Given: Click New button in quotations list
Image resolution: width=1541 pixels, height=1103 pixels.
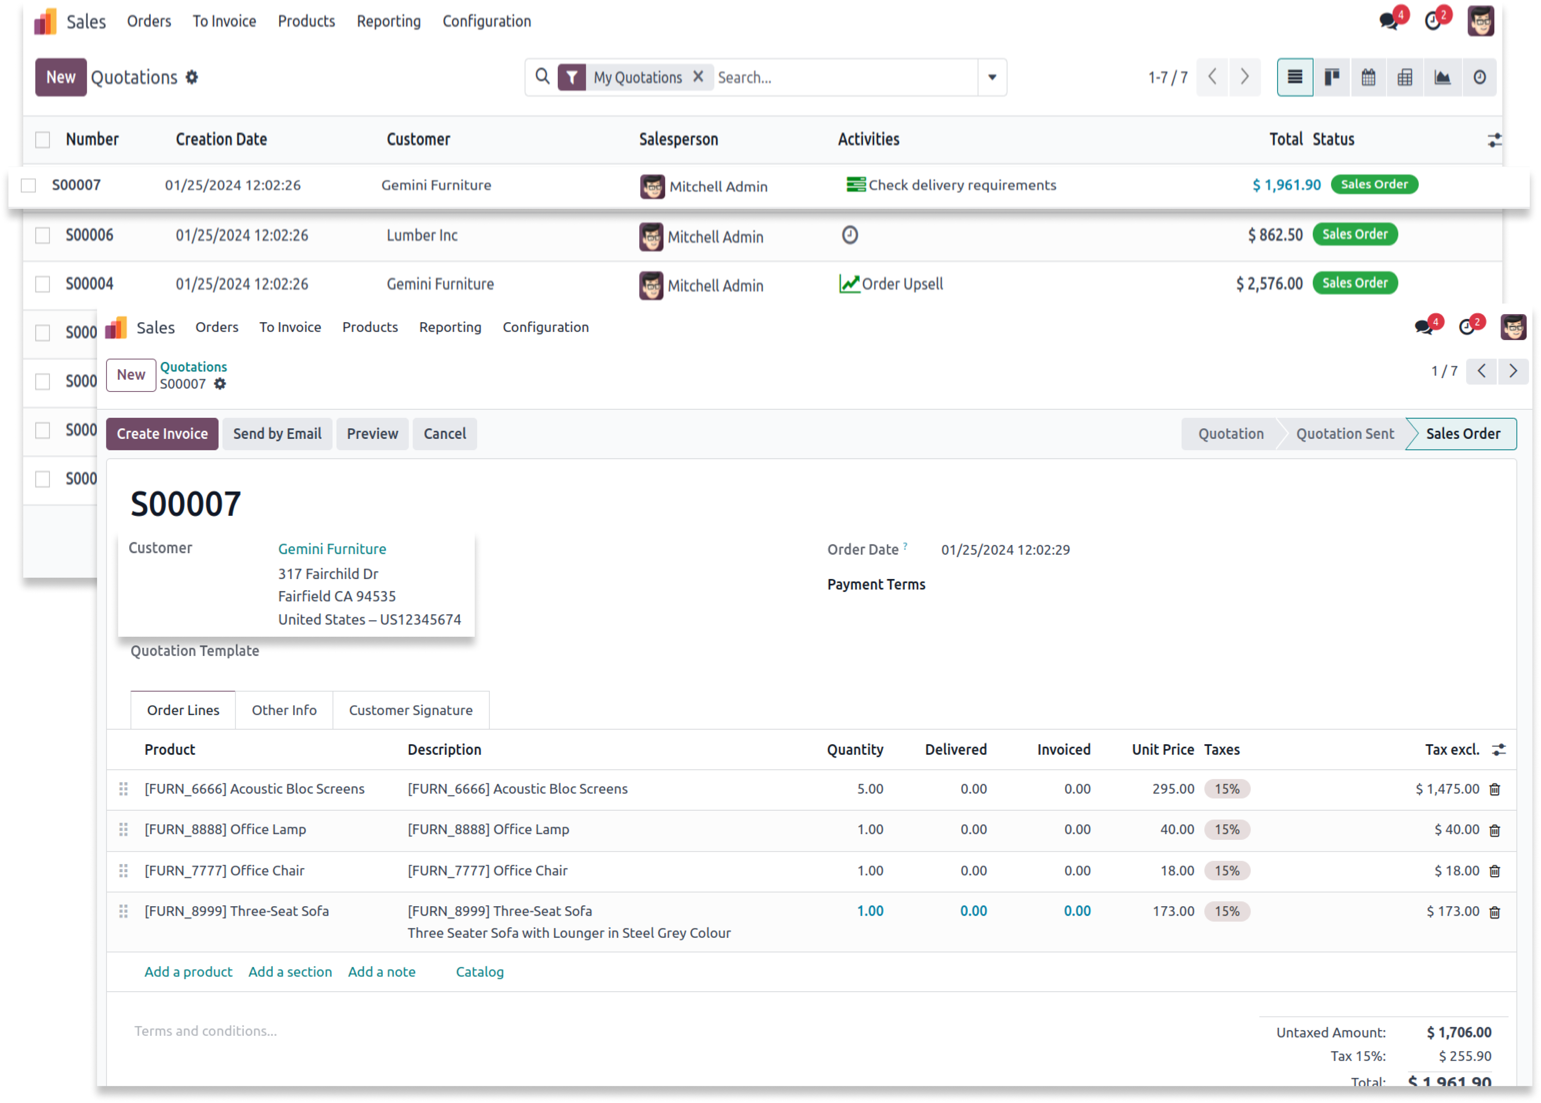Looking at the screenshot, I should 60,77.
